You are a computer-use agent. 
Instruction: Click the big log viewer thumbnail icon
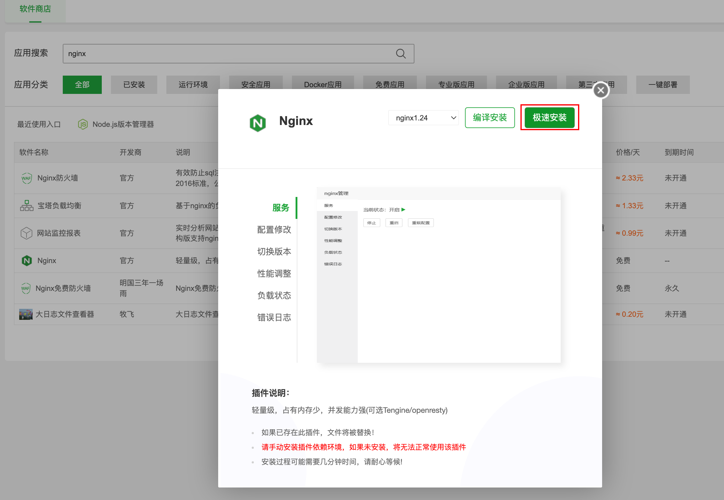point(26,314)
